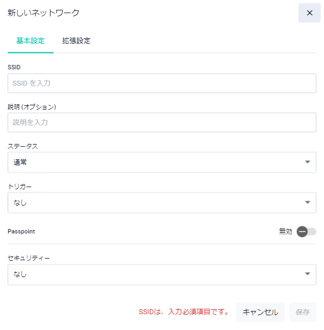
Task: Open the 拡張設定 tab
Action: coord(76,40)
